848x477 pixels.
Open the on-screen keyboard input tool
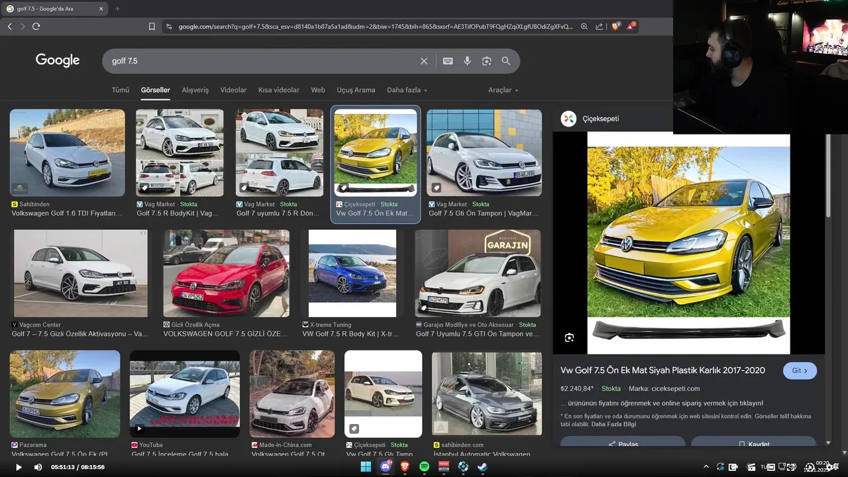point(448,61)
